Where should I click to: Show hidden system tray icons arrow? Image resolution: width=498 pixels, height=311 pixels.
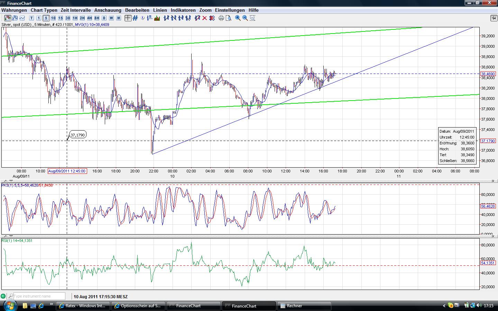click(x=444, y=305)
